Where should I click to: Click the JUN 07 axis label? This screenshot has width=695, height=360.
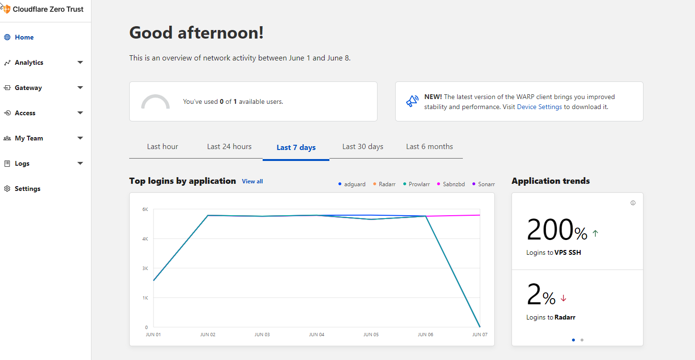tap(480, 335)
